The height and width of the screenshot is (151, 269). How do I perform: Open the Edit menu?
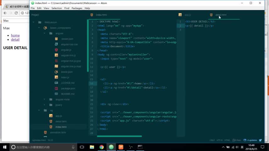[39, 8]
